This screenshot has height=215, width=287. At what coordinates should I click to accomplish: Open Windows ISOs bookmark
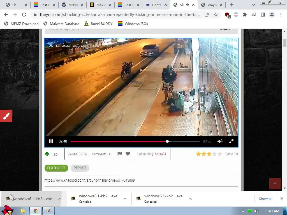(133, 24)
